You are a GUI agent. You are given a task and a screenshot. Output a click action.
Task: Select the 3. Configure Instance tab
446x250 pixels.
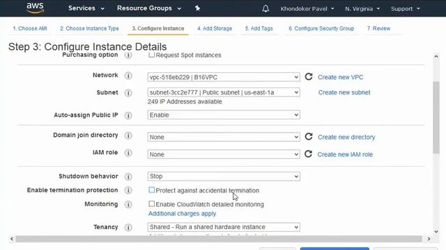158,28
